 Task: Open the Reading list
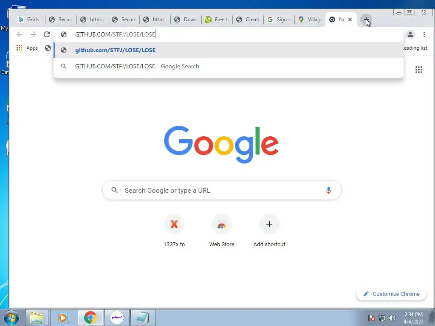click(x=415, y=48)
